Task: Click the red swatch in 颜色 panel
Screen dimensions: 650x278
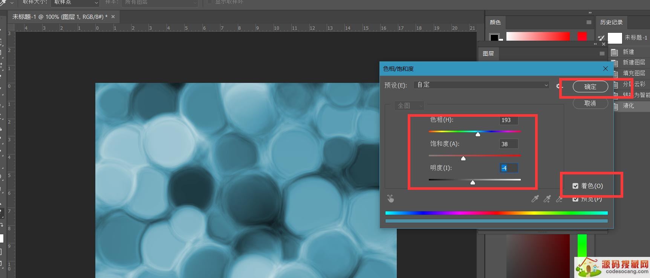Action: 582,36
